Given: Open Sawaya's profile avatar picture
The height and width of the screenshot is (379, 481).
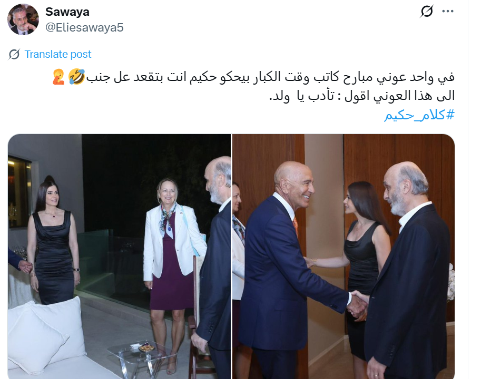Looking at the screenshot, I should (x=23, y=19).
